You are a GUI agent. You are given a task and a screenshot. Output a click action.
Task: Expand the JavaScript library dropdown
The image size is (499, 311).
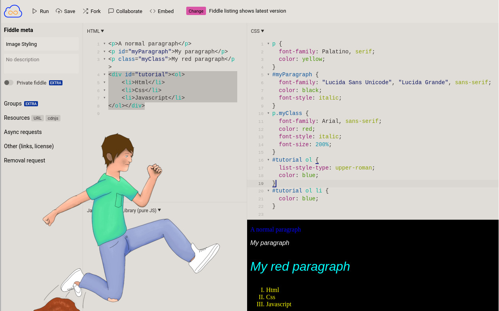159,210
